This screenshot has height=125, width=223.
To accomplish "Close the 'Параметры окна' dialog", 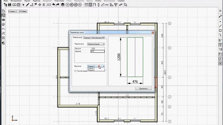I will (153, 32).
